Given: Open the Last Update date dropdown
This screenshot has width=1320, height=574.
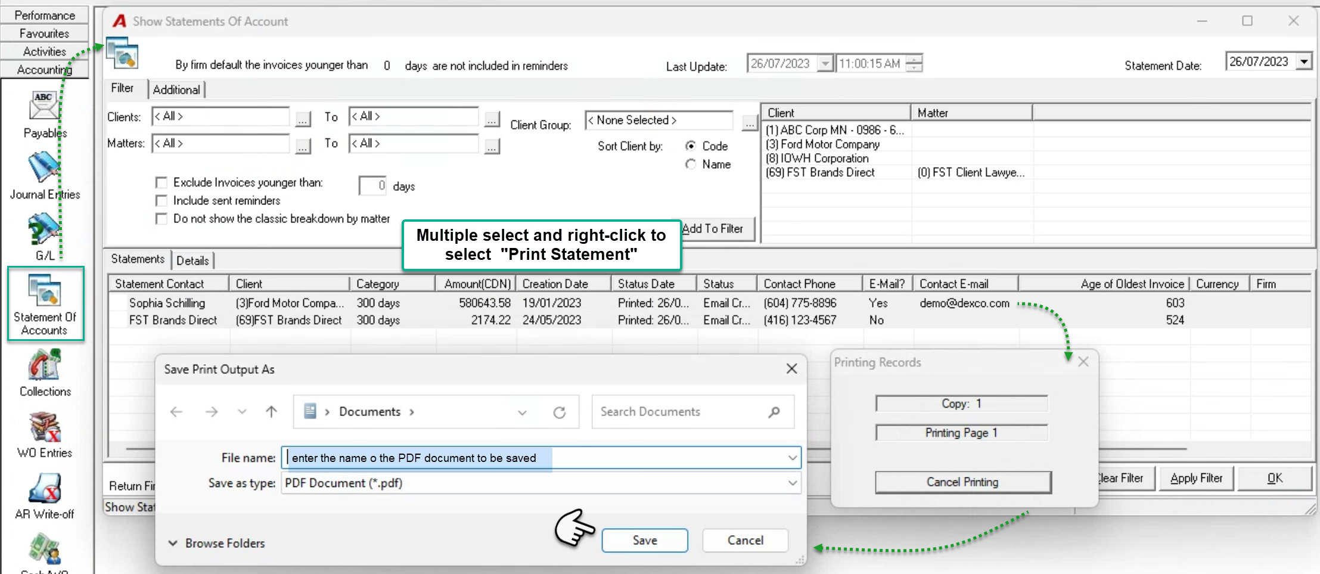Looking at the screenshot, I should coord(825,63).
